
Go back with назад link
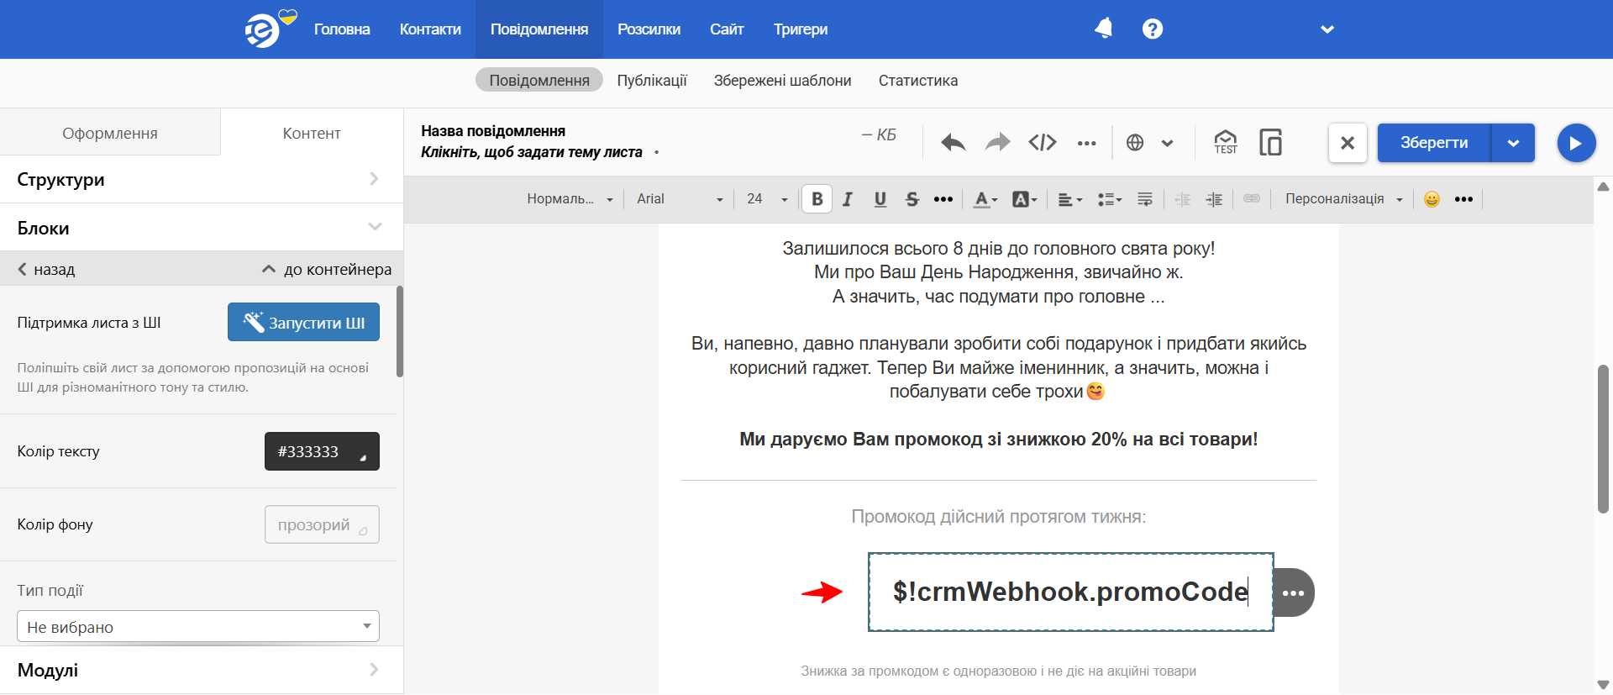[47, 269]
